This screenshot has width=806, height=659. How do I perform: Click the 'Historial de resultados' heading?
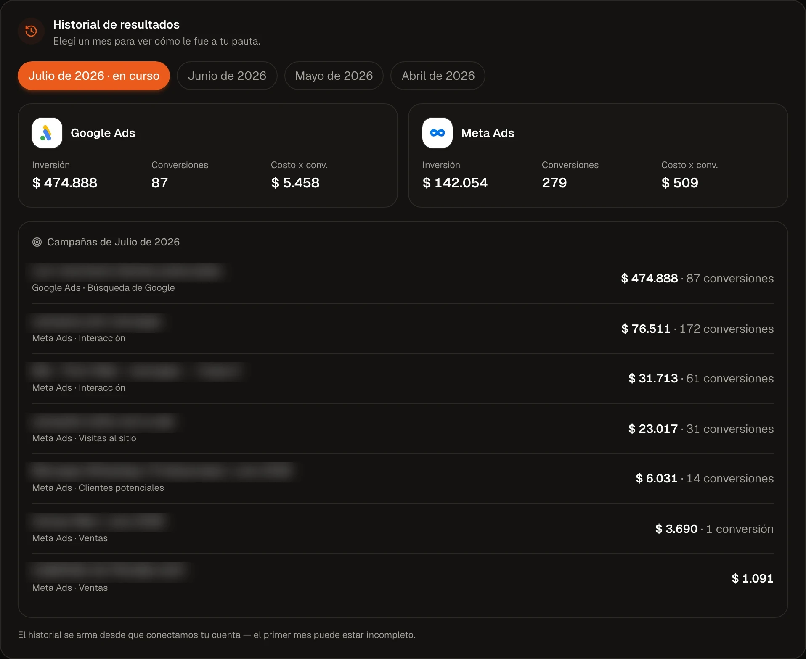tap(117, 25)
